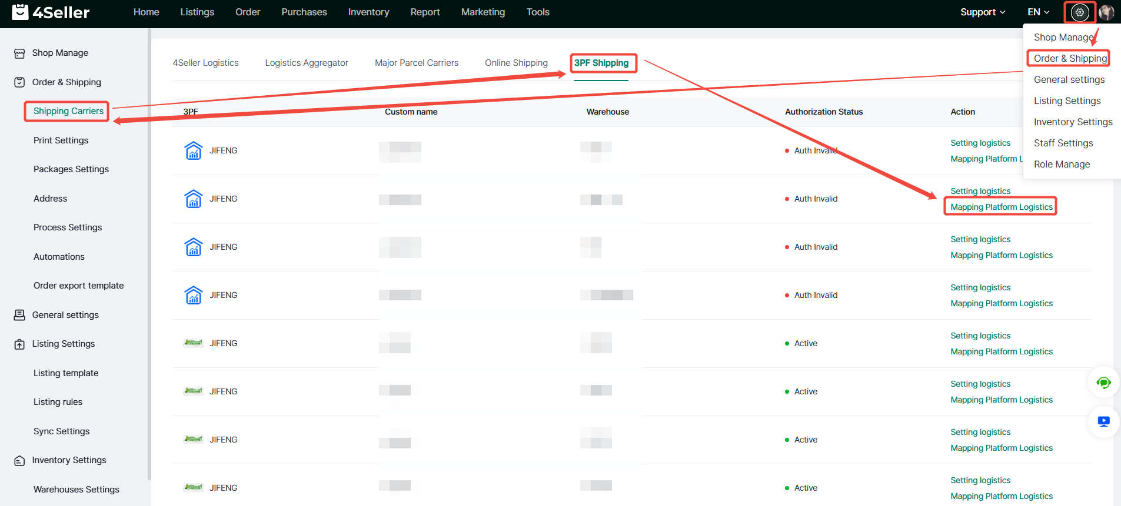Click the Listing Settings sidebar icon
1121x506 pixels.
(x=19, y=344)
